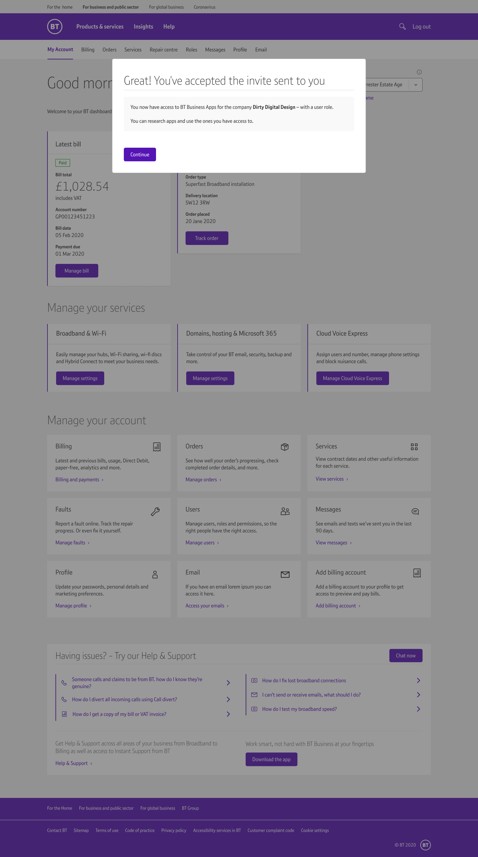Click the Add billing account document icon
The image size is (478, 857).
point(417,573)
